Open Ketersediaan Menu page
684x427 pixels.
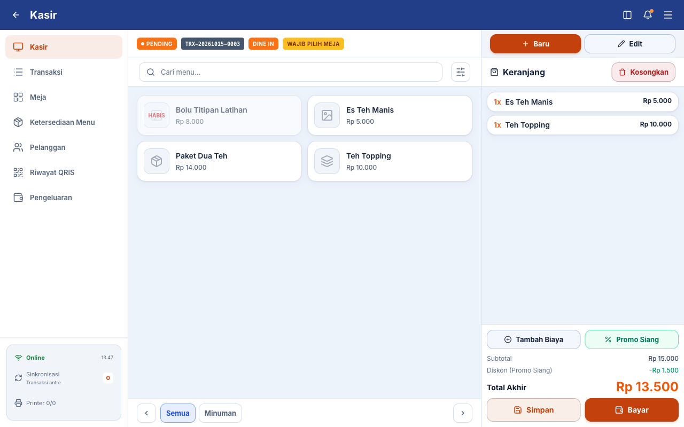[64, 122]
